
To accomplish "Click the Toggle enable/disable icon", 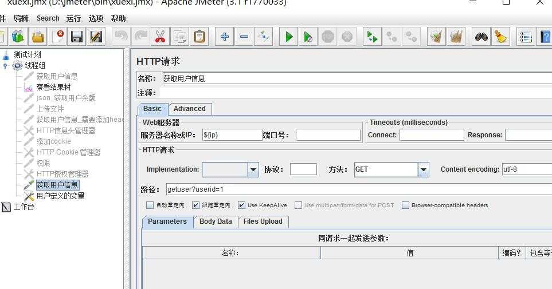I will (264, 37).
